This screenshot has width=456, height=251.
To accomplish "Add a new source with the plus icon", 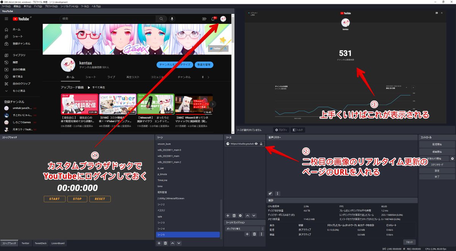I will (x=228, y=215).
